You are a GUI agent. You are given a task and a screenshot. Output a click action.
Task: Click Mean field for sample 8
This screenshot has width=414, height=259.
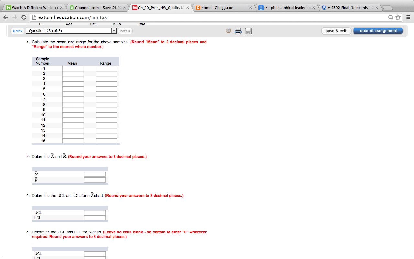(x=73, y=105)
